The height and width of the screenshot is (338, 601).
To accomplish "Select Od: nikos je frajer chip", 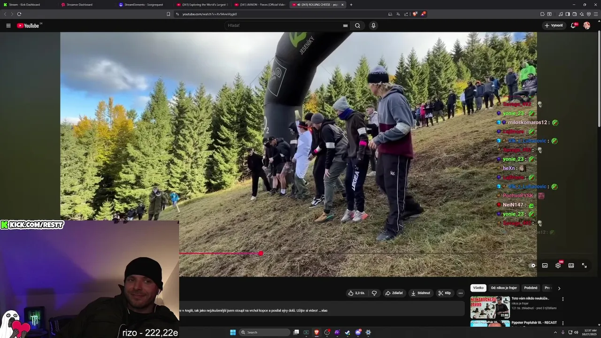I will 504,288.
